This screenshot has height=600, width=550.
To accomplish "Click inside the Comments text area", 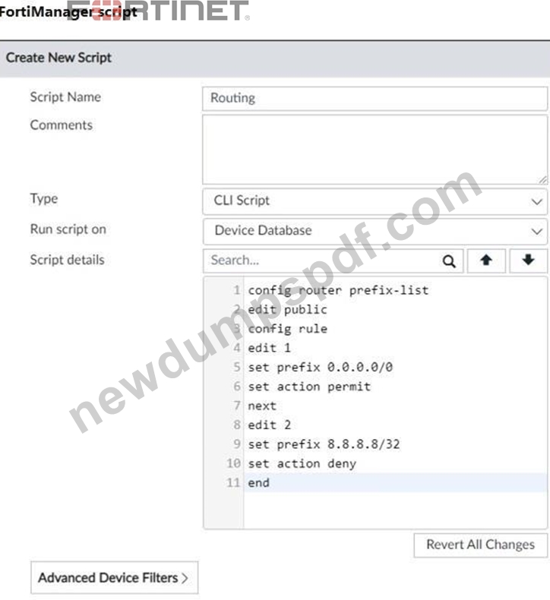I will click(x=375, y=150).
